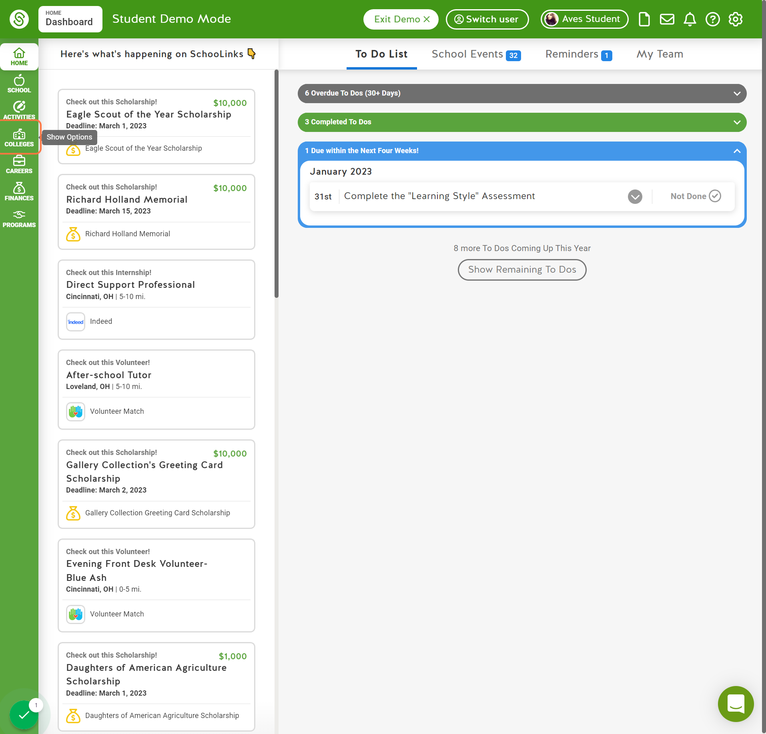
Task: Expand the 6 Overdue To Dos section
Action: (522, 93)
